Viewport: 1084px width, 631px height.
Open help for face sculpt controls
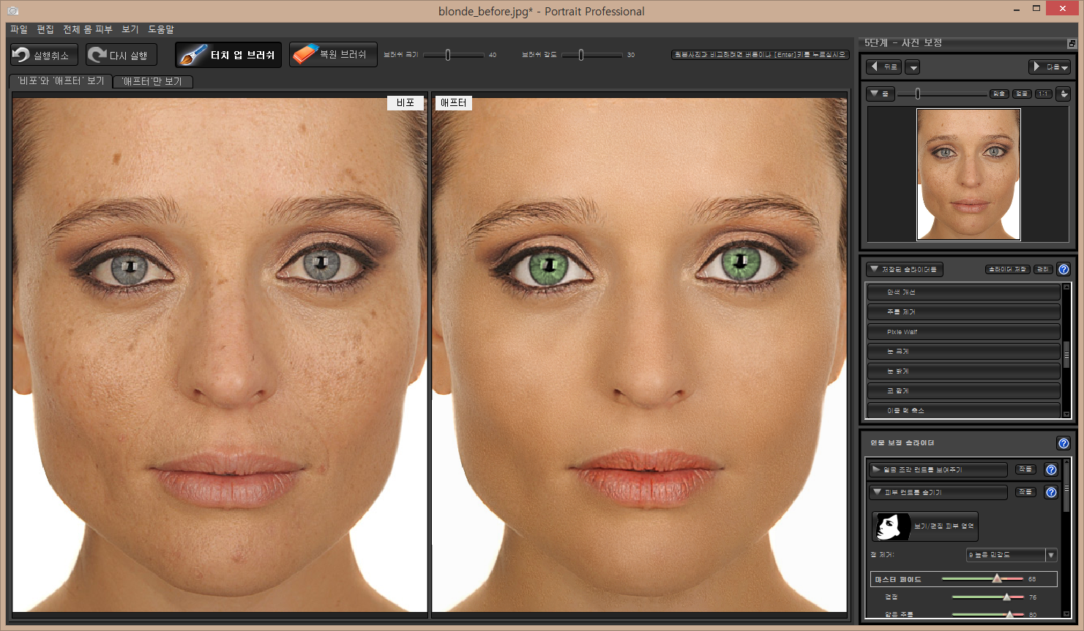(1052, 469)
